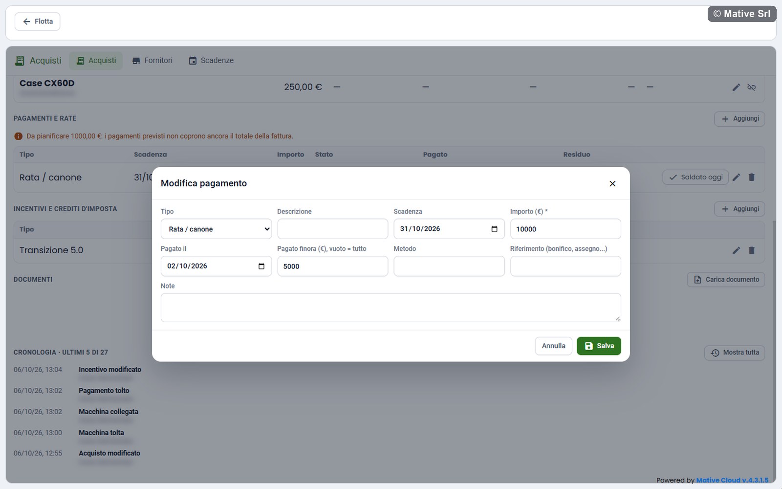This screenshot has width=782, height=489.
Task: Click the Acquisto modificato history entry
Action: point(109,453)
